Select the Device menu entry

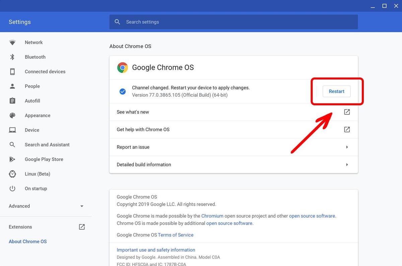[32, 130]
